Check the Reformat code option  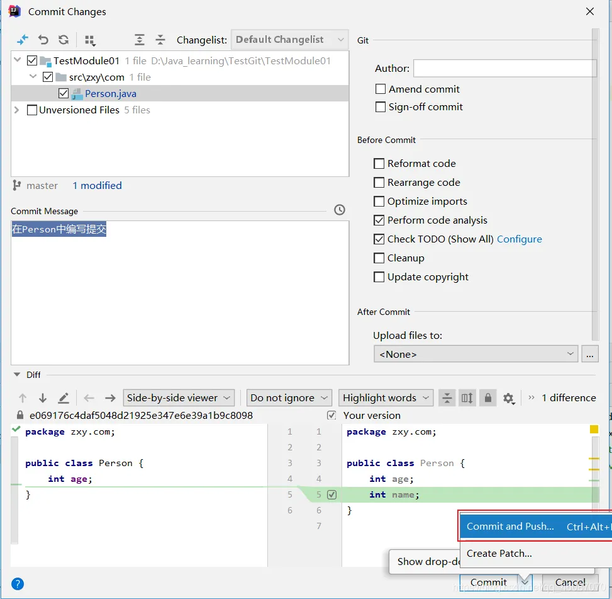[379, 164]
